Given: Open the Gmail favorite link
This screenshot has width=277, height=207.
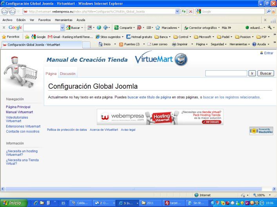Looking at the screenshot, I should click(x=70, y=37).
